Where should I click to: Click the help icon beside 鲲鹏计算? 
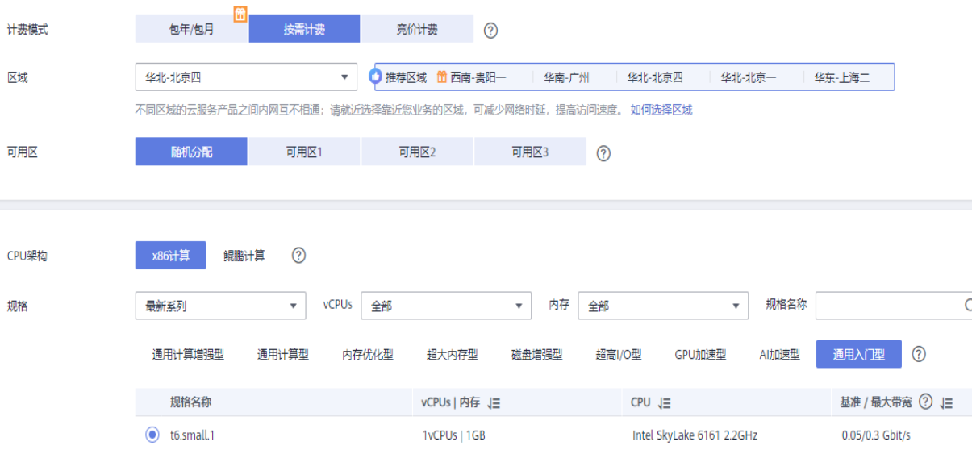298,256
